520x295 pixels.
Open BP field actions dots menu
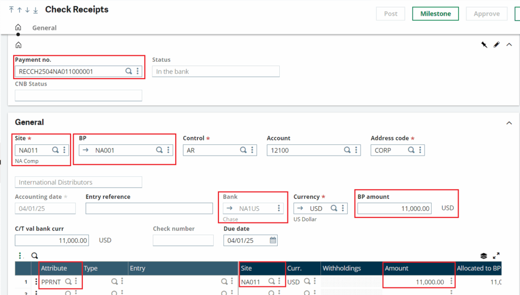pos(168,150)
